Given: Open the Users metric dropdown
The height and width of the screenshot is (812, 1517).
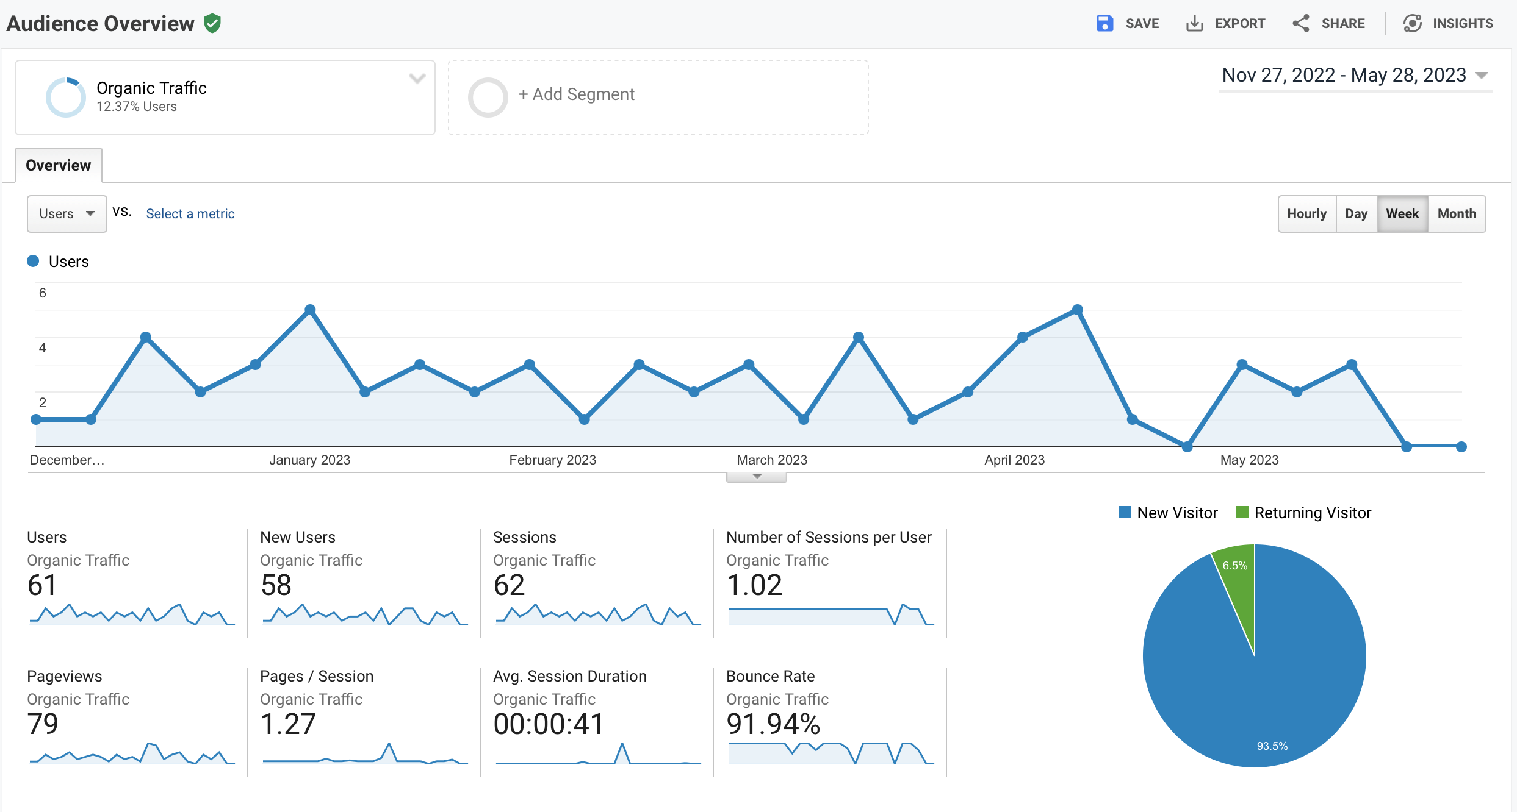Looking at the screenshot, I should coord(67,213).
